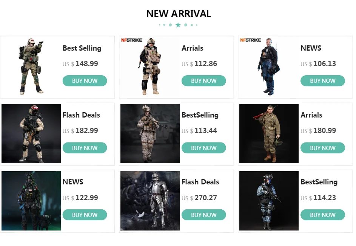
Task: Open the soldier aiming pistol figure image
Action: [x=31, y=67]
